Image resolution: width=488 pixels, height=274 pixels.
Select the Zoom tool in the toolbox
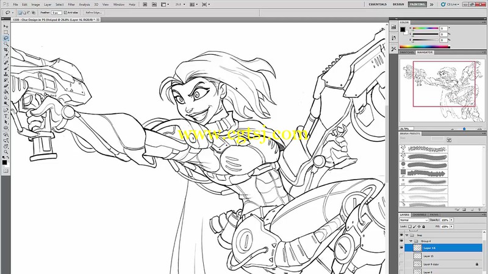(6, 152)
